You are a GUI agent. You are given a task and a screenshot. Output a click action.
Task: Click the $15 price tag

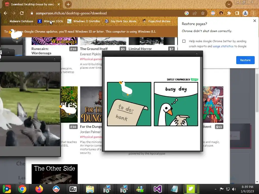pos(219,127)
